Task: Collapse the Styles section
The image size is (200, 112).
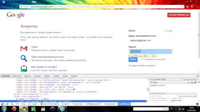Action: [151, 82]
